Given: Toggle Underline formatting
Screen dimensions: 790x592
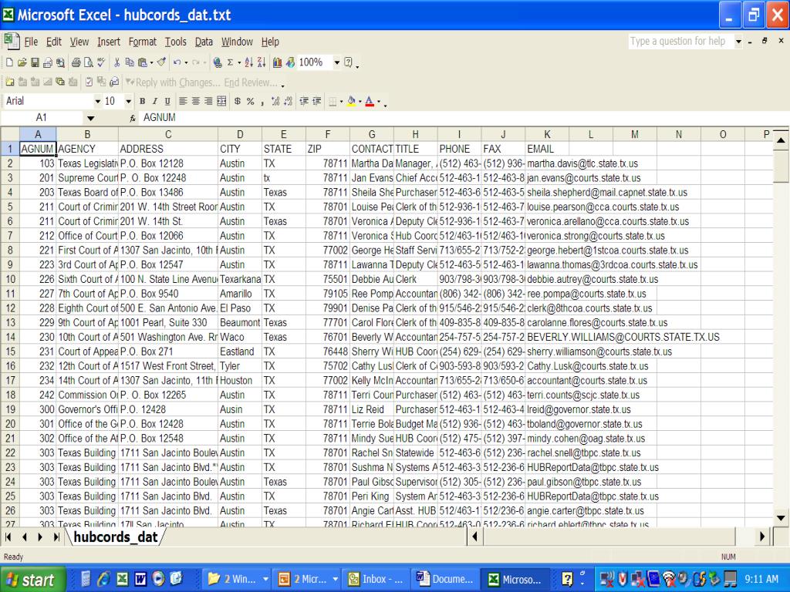Looking at the screenshot, I should [x=167, y=101].
